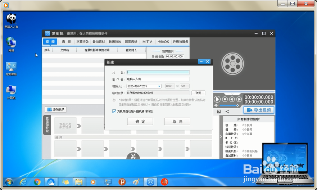The height and width of the screenshot is (190, 317).
Task: Click the 文件名 column header
Action: [x=65, y=50]
